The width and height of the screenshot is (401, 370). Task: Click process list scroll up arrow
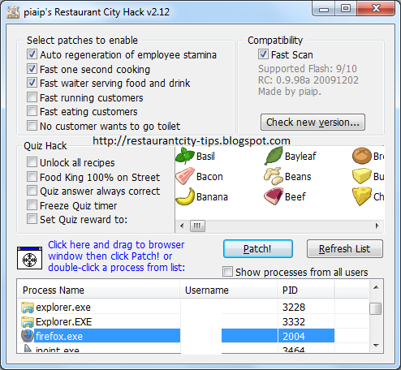coord(376,287)
